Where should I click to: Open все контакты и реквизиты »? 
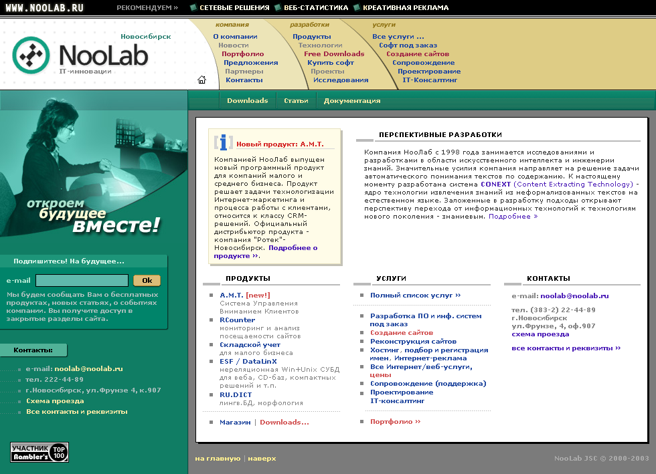pyautogui.click(x=566, y=348)
